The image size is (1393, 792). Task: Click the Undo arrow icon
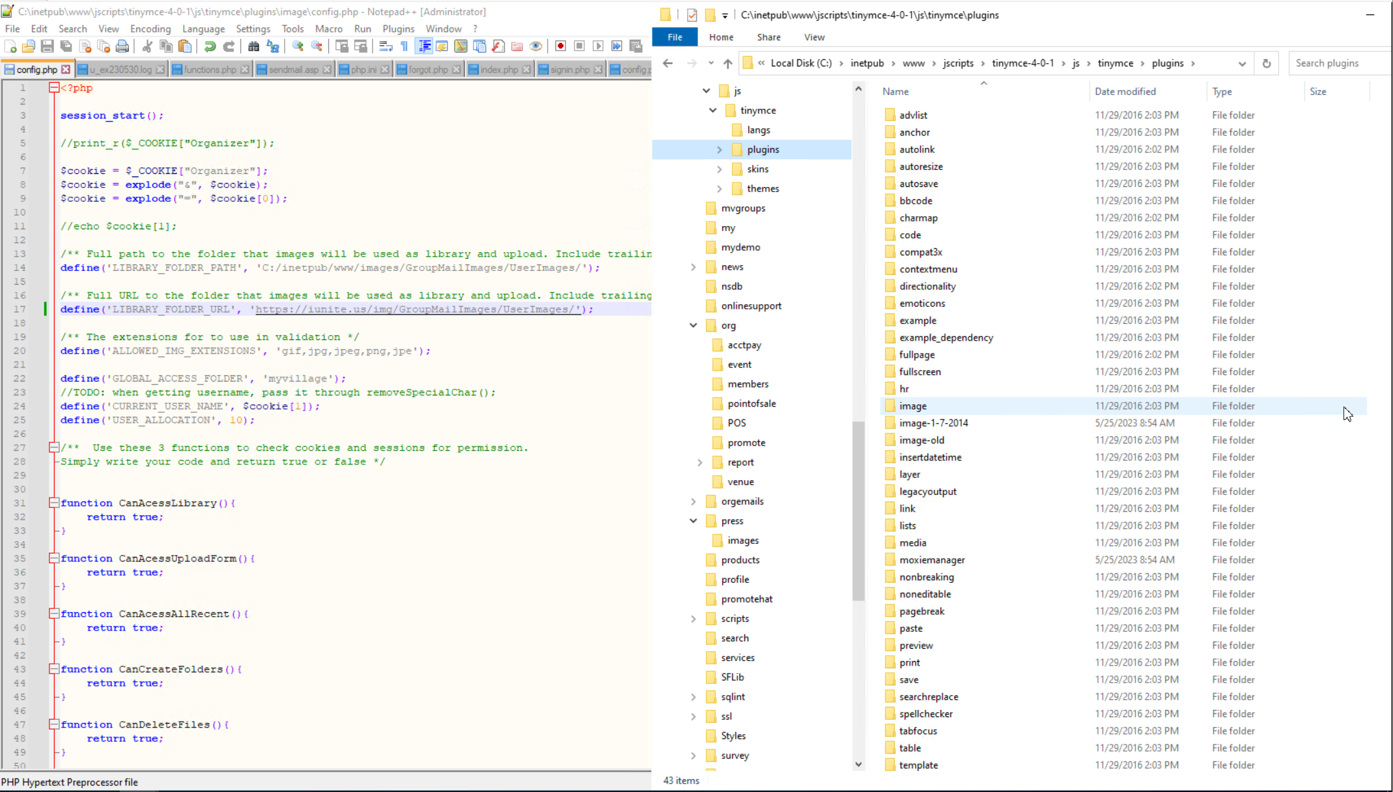click(x=210, y=46)
